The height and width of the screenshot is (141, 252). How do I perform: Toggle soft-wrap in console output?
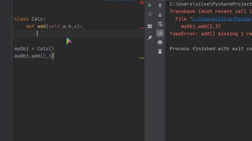160,24
